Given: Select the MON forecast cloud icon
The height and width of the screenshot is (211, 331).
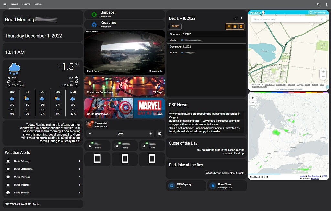Looking at the screenshot, I should pyautogui.click(x=73, y=99).
